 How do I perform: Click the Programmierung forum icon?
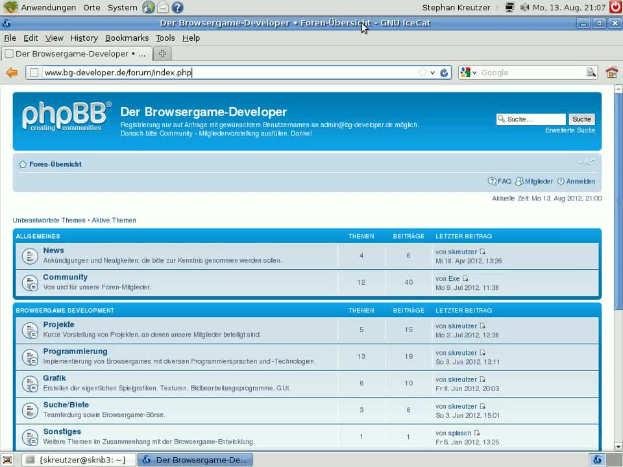point(30,357)
